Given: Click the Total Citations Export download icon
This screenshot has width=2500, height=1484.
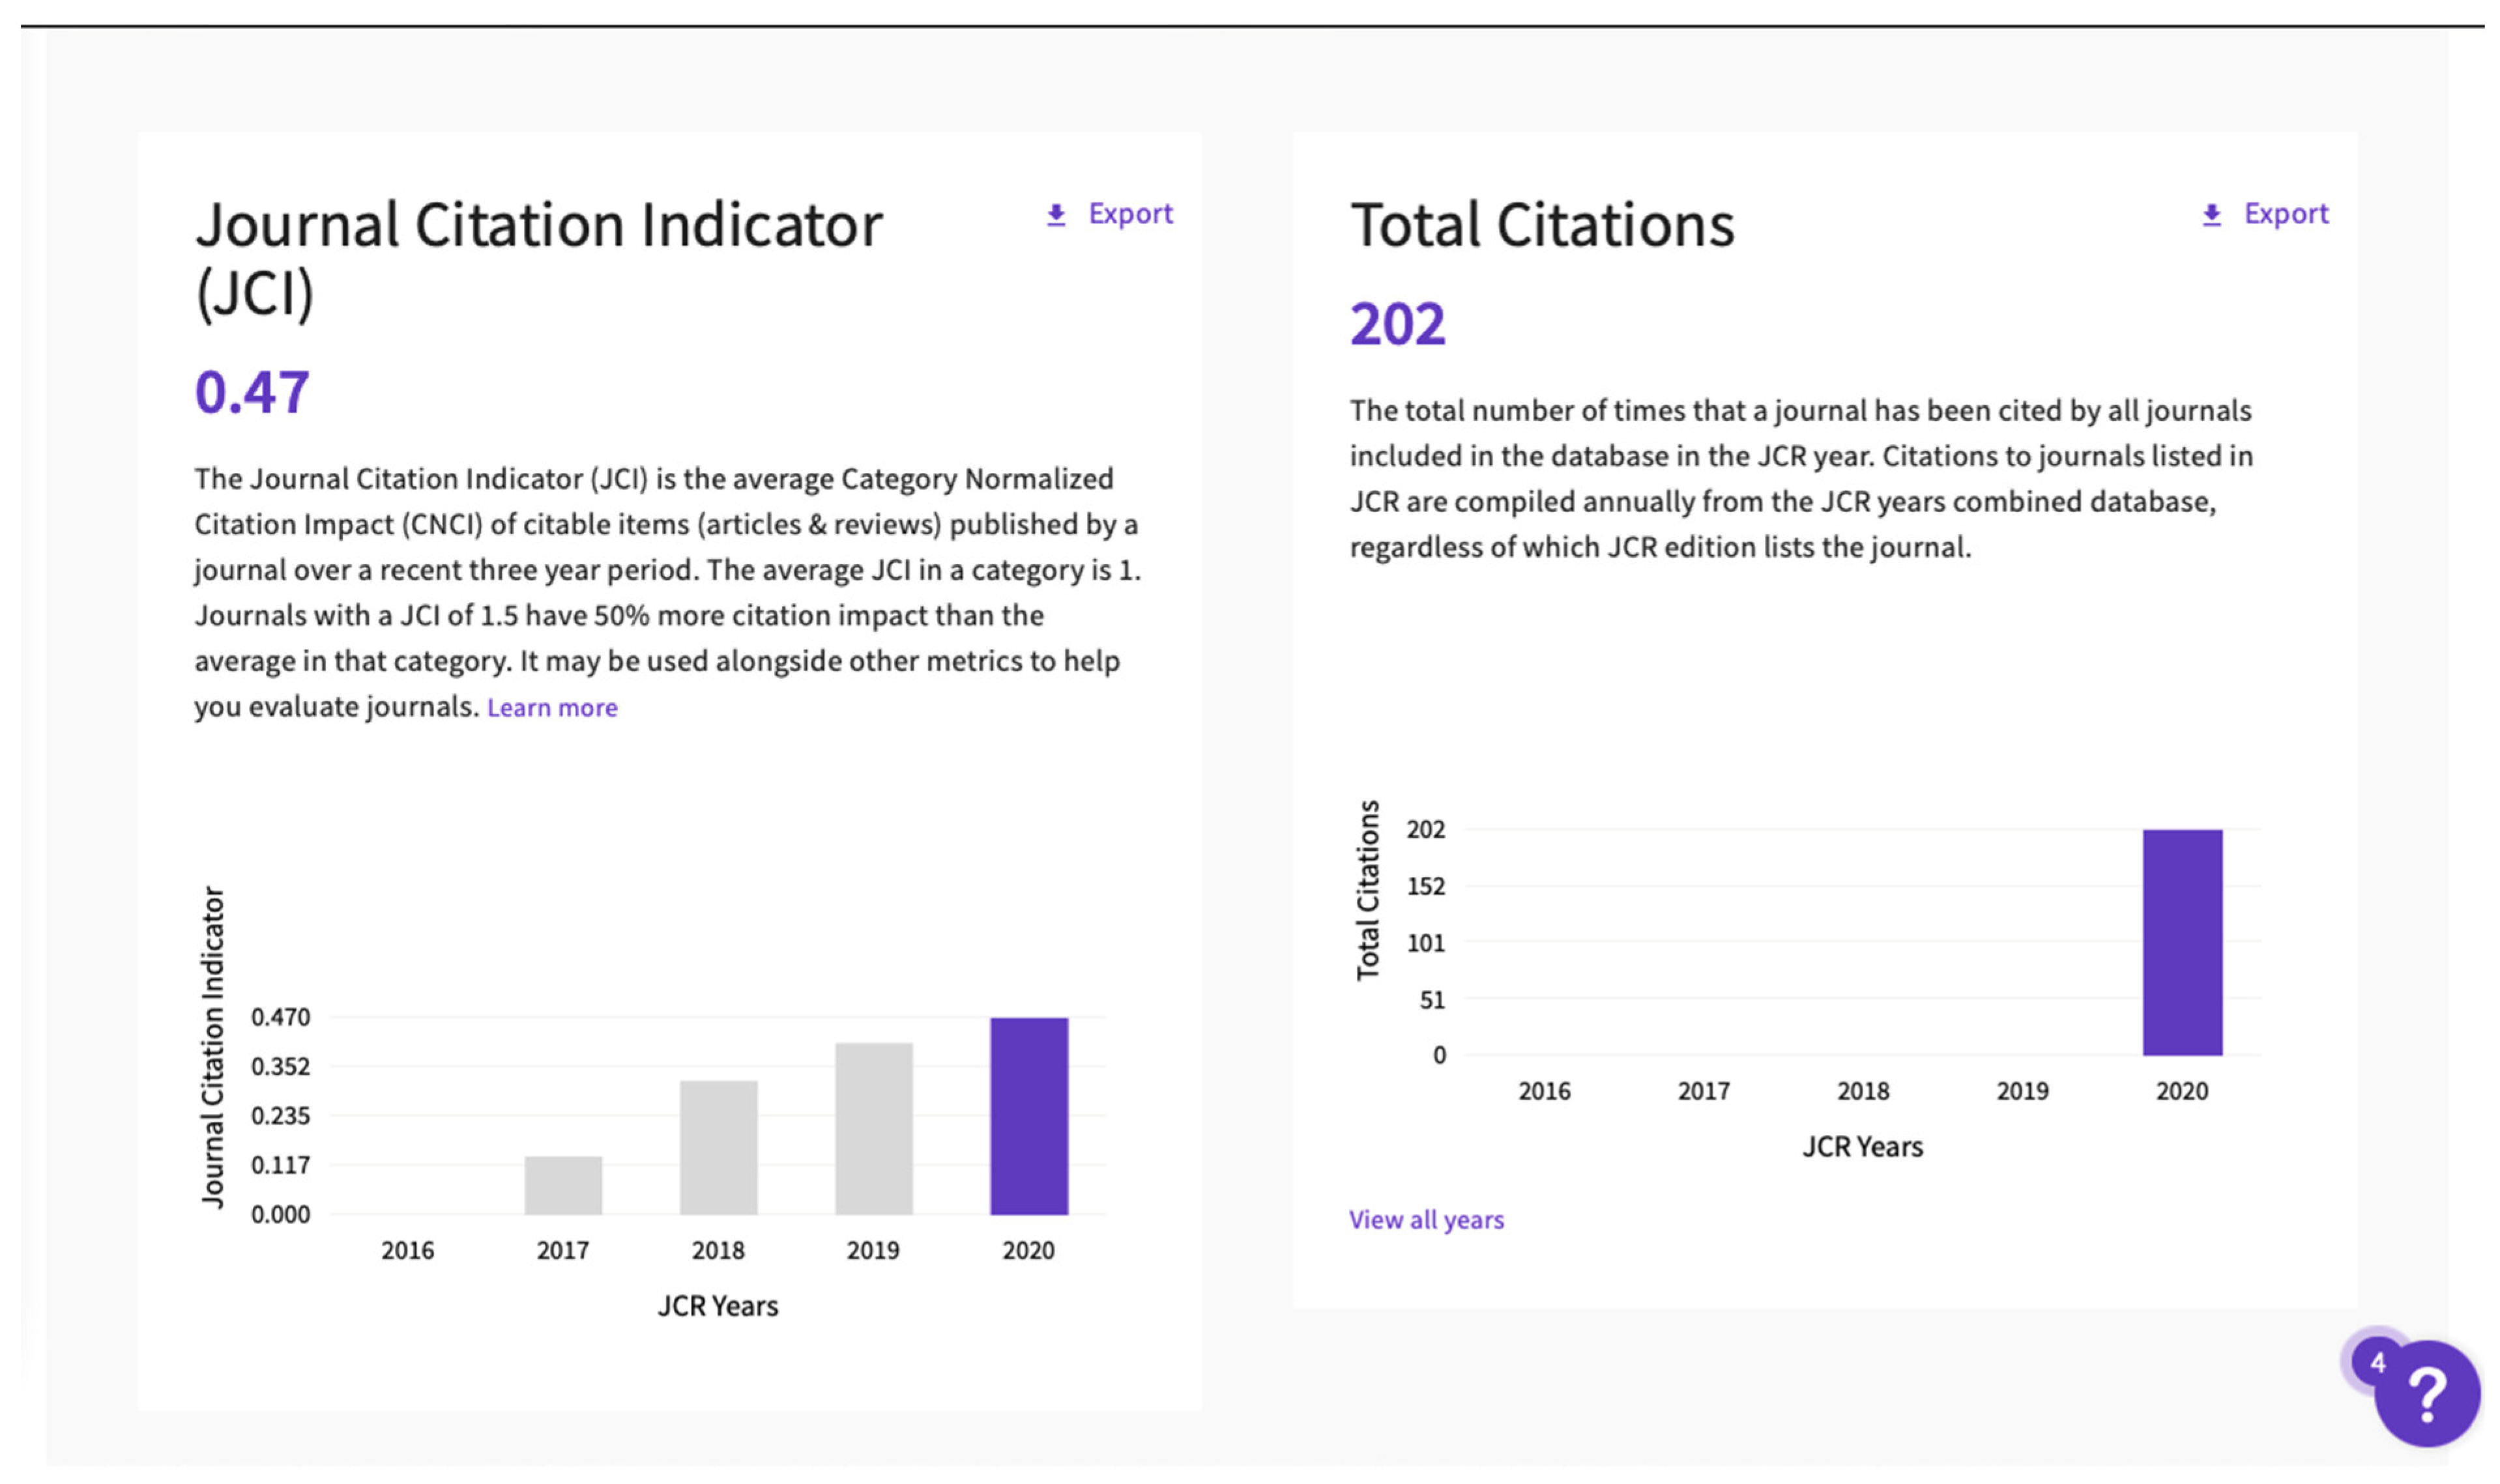Looking at the screenshot, I should tap(2211, 215).
